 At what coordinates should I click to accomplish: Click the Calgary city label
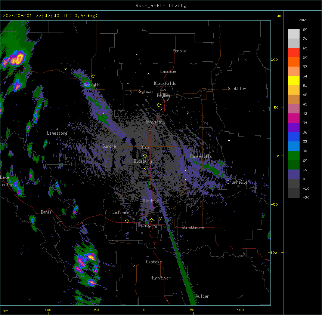[149, 226]
